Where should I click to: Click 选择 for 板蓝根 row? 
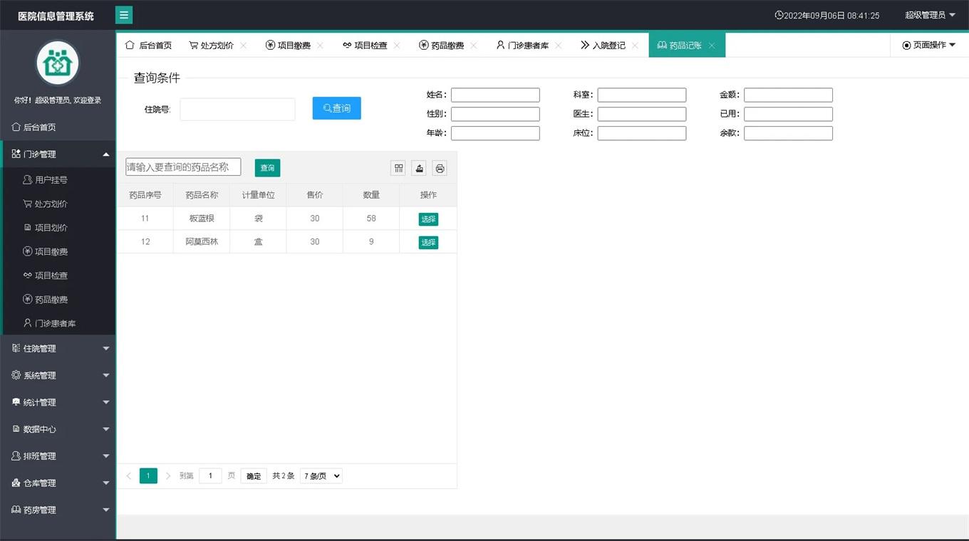[428, 219]
